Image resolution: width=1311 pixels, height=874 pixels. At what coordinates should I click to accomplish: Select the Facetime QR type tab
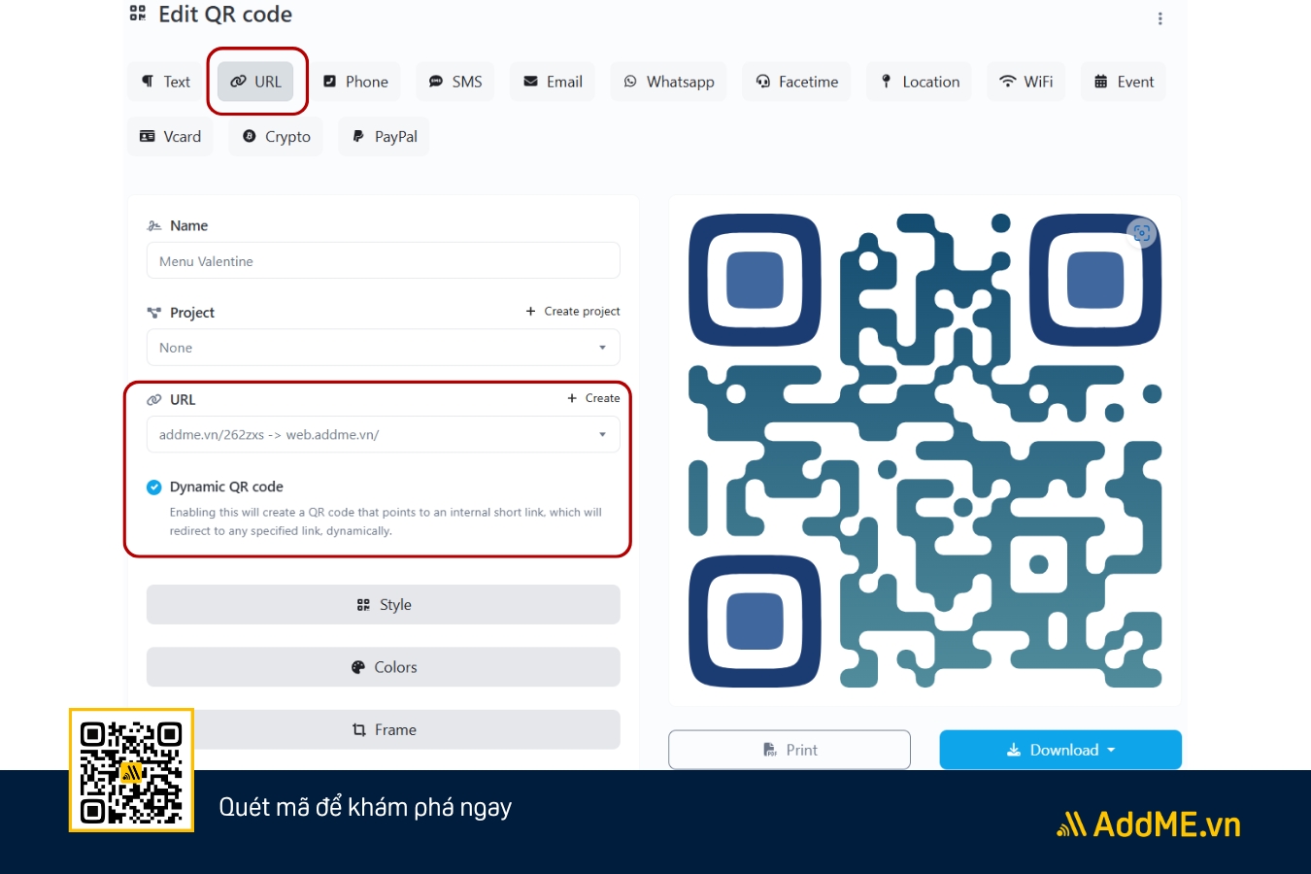(797, 82)
